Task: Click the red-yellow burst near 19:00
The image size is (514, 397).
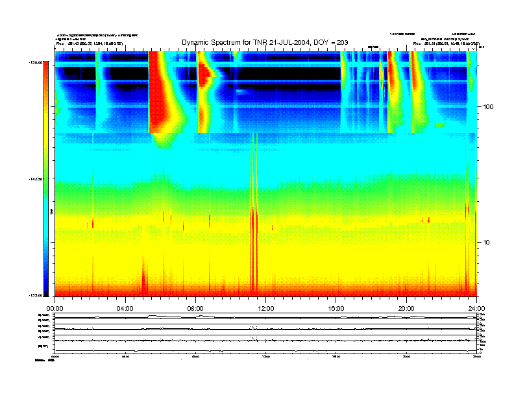Action: [395, 91]
